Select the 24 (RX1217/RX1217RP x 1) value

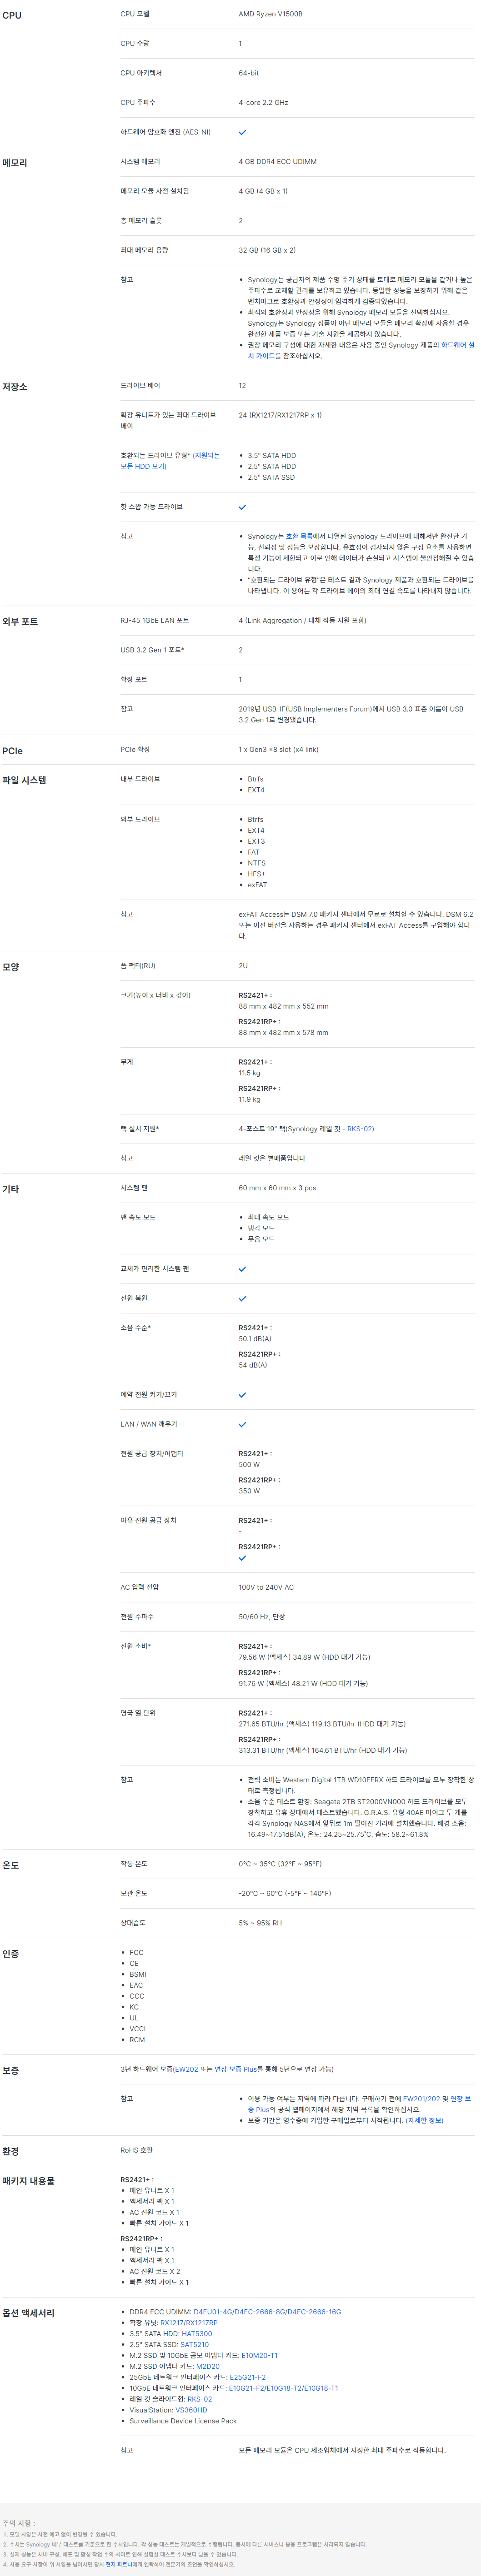point(280,415)
